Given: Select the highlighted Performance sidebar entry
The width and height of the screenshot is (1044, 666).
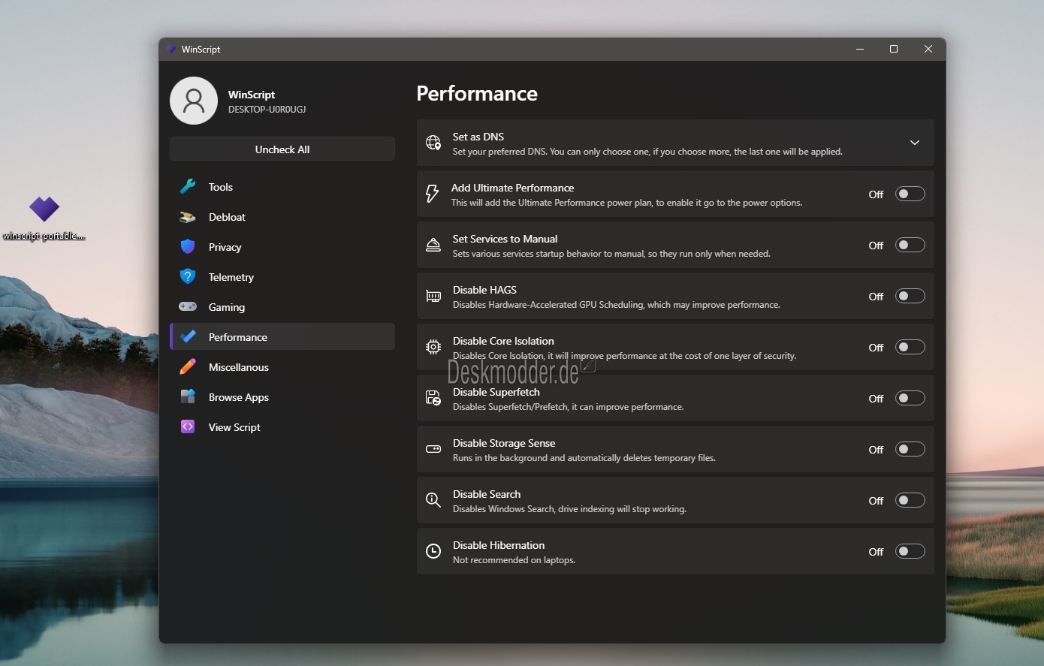Looking at the screenshot, I should [x=282, y=336].
